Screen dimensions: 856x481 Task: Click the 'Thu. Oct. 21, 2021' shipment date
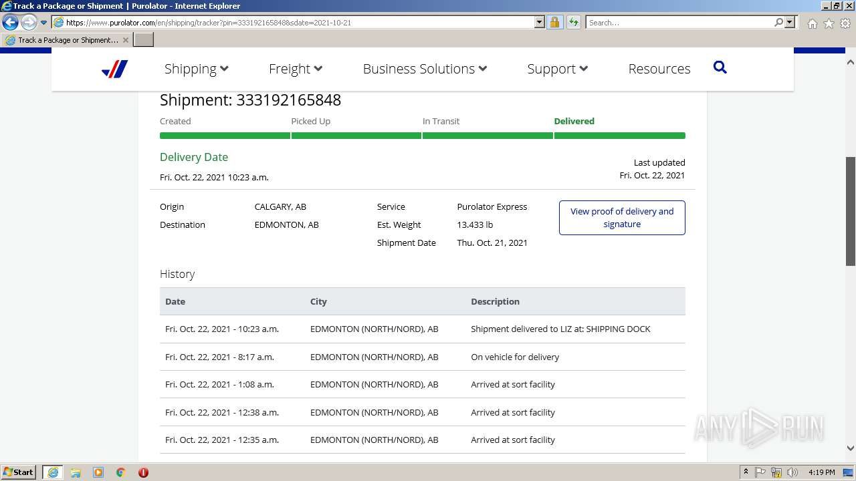click(492, 243)
